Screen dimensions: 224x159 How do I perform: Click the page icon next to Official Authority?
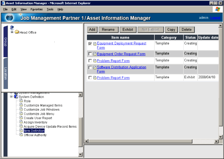[21, 134]
